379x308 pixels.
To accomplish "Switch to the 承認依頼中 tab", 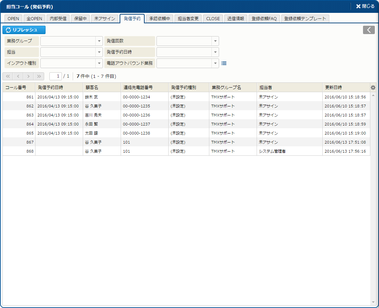I will (160, 19).
